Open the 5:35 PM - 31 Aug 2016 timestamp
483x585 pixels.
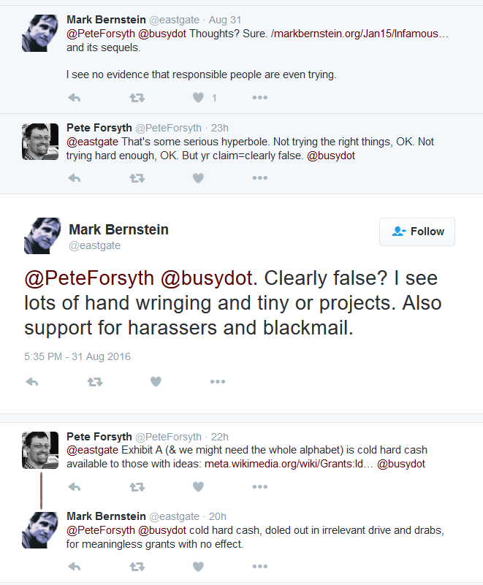tap(77, 356)
